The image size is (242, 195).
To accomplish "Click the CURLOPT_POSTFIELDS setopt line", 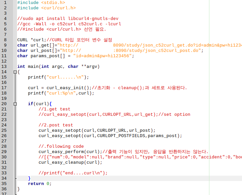I will (x=111, y=136).
